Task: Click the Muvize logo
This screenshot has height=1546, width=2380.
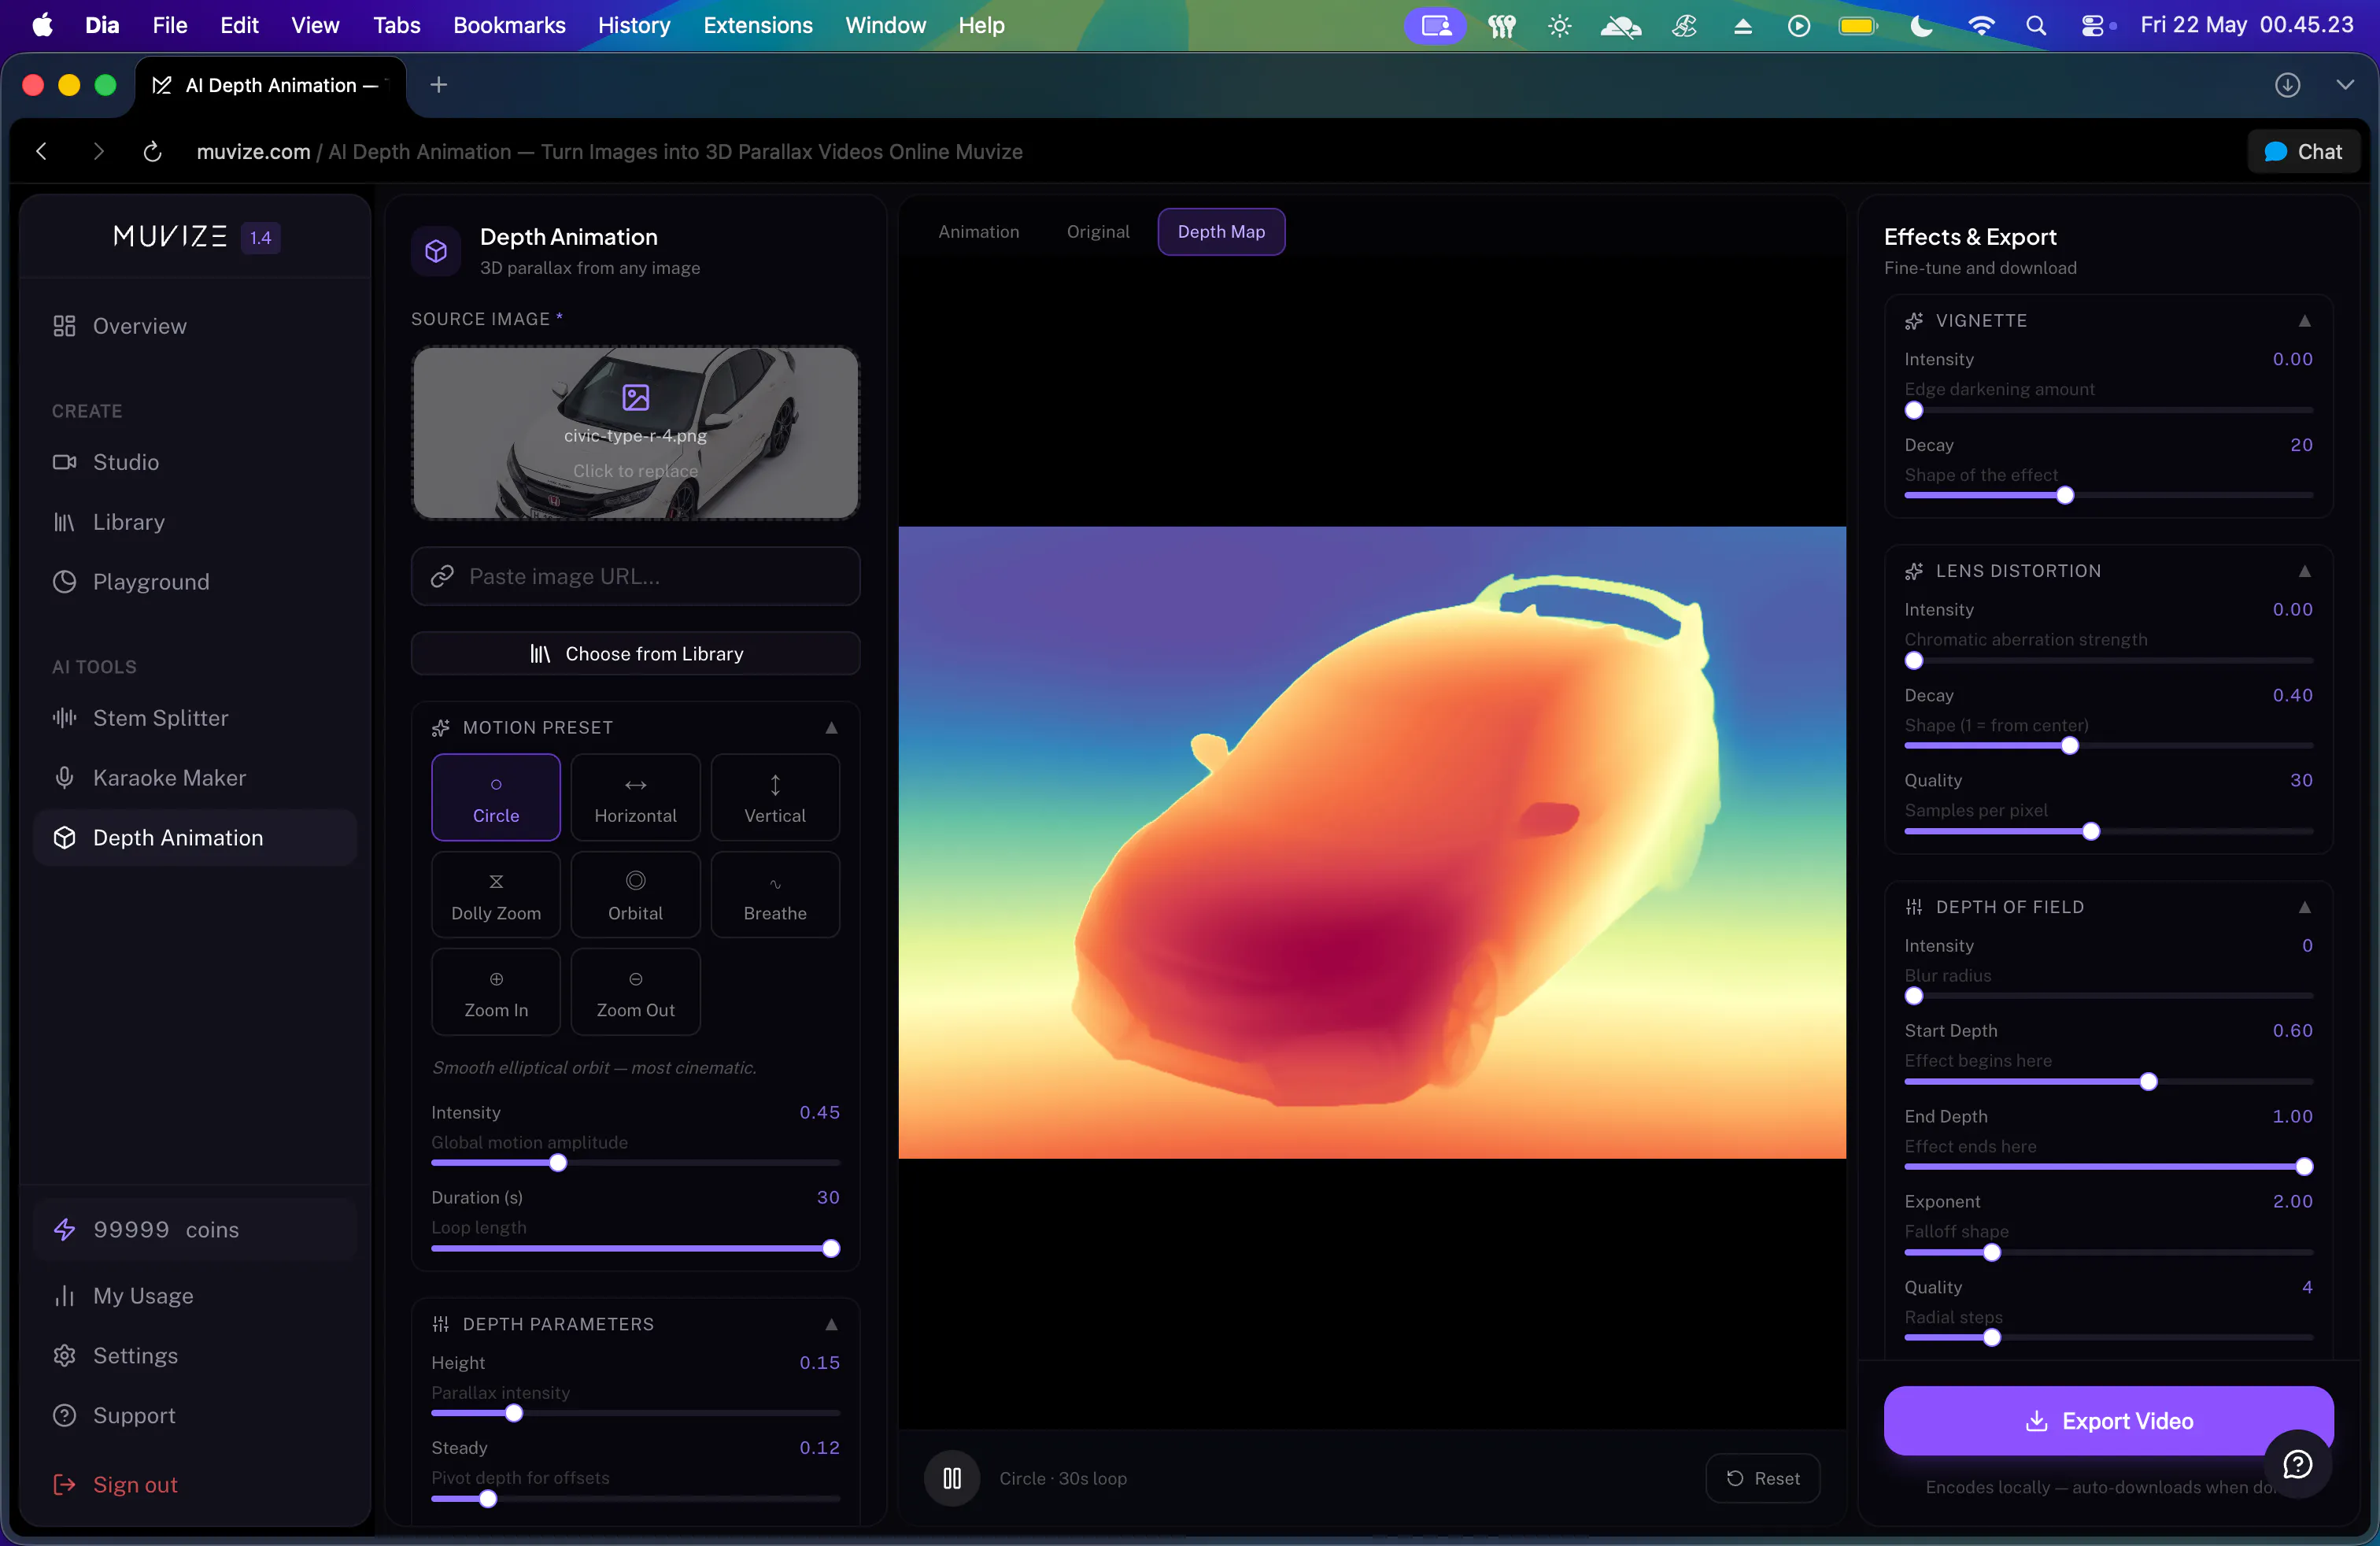Action: coord(170,237)
